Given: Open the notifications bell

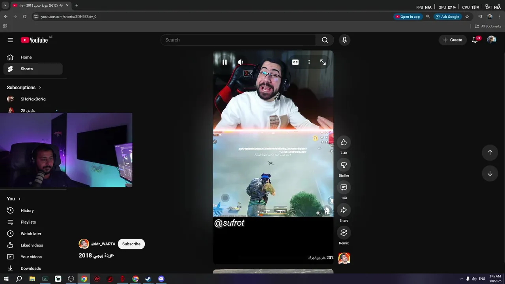Looking at the screenshot, I should (475, 40).
